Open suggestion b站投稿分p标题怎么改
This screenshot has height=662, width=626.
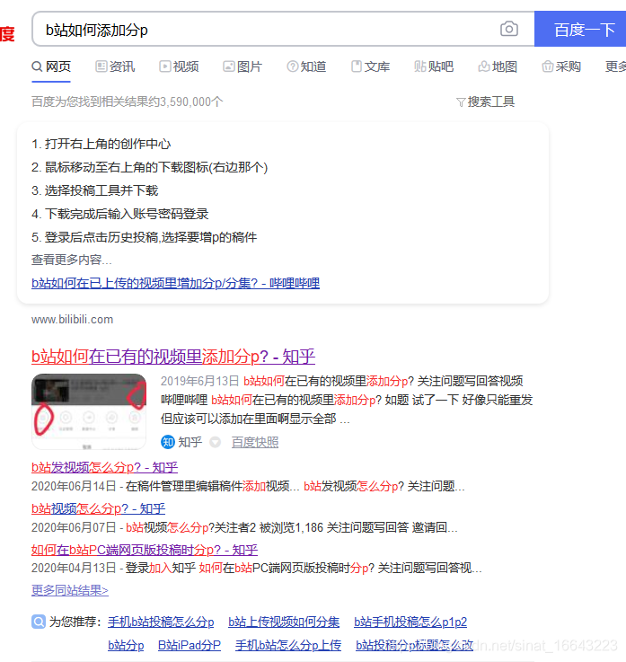coord(415,645)
